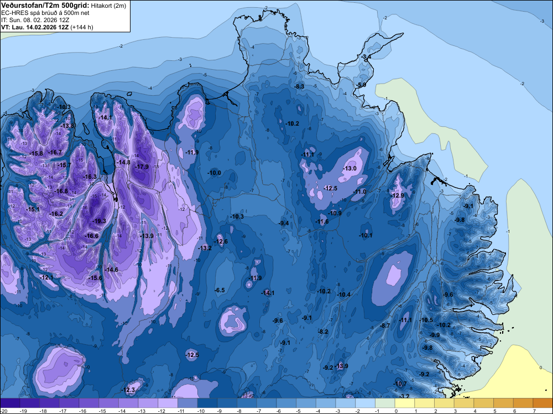Click the -10.9 temperature value
553x414 pixels.
point(335,213)
